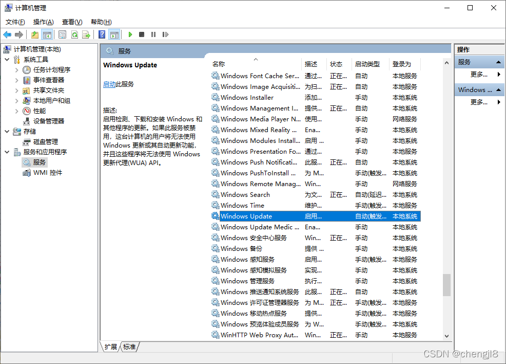Select Task Scheduler clock icon in tree
Screen dimensions: 506x364
click(x=27, y=70)
